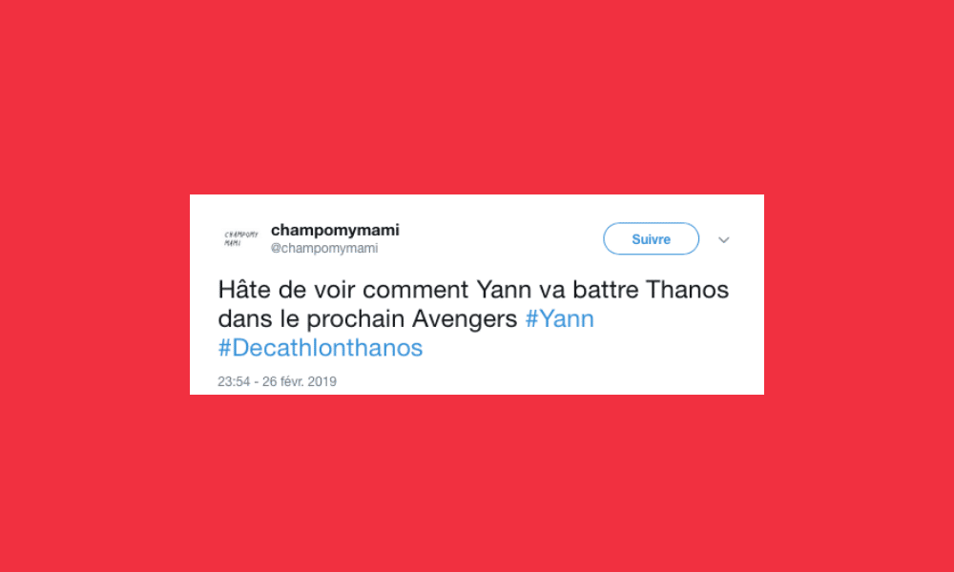Open the @champomymami handle
Viewport: 954px width, 572px height.
(x=324, y=248)
